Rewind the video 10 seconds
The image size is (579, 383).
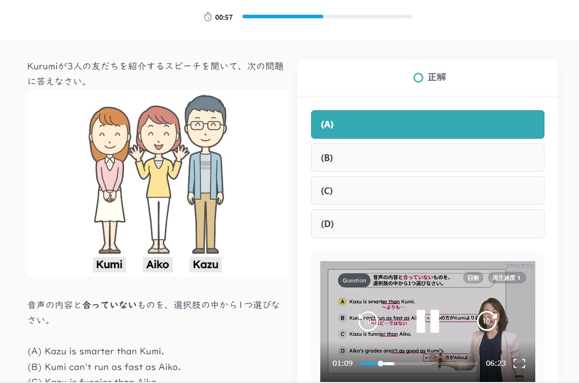click(x=368, y=322)
